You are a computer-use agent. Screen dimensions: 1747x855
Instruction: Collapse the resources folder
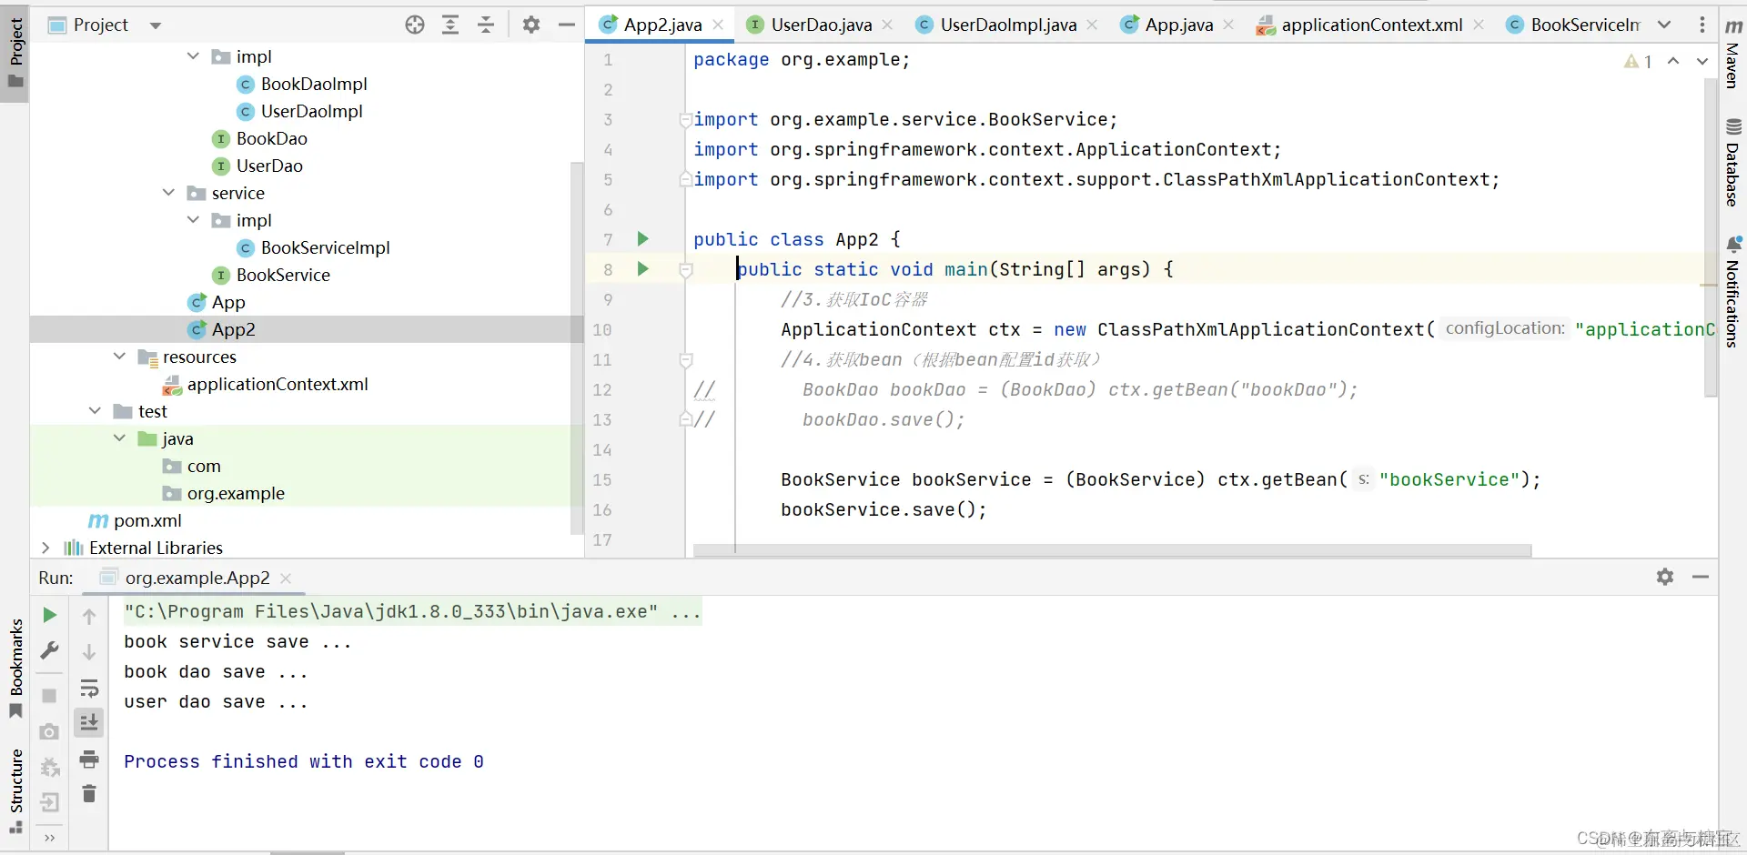point(119,357)
